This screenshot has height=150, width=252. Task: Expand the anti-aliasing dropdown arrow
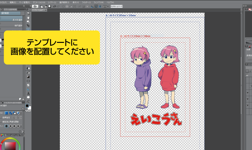[21, 126]
